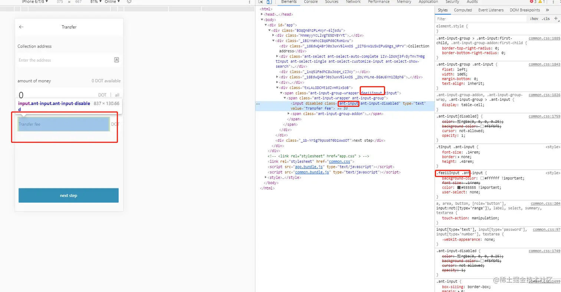
Task: Open the Performance tab
Action: [380, 2]
